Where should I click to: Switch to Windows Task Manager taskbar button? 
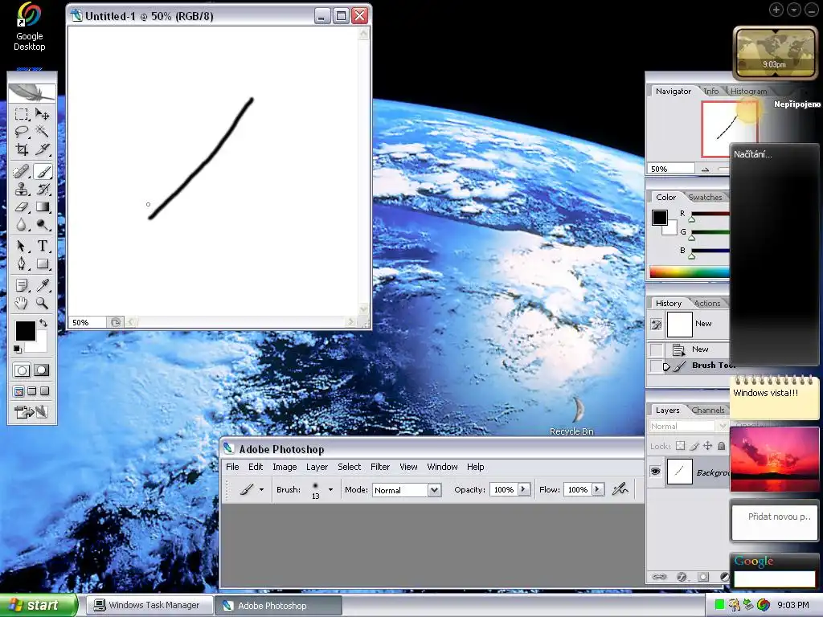point(149,606)
